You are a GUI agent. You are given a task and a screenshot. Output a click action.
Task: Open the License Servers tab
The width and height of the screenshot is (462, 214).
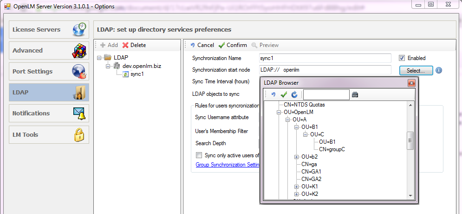coord(49,30)
